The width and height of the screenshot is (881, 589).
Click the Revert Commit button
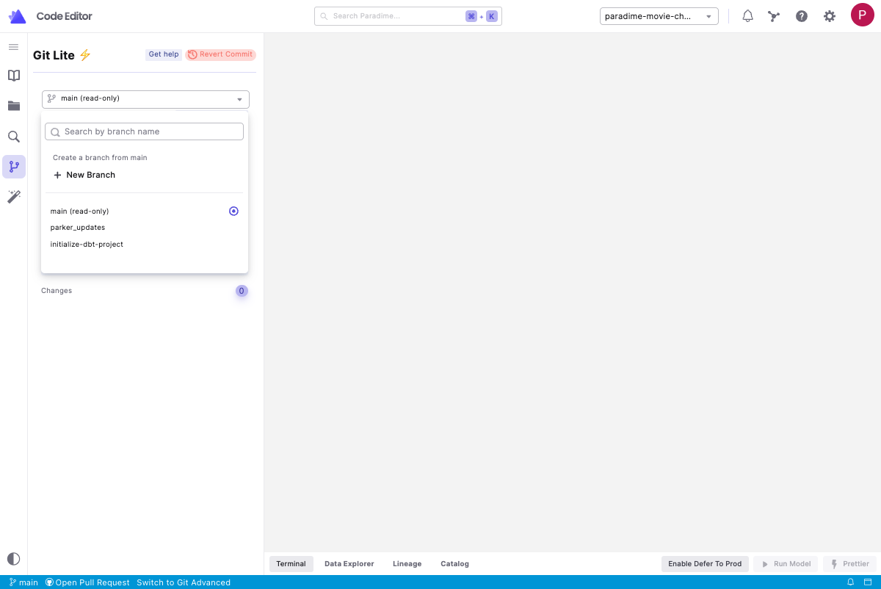click(220, 54)
